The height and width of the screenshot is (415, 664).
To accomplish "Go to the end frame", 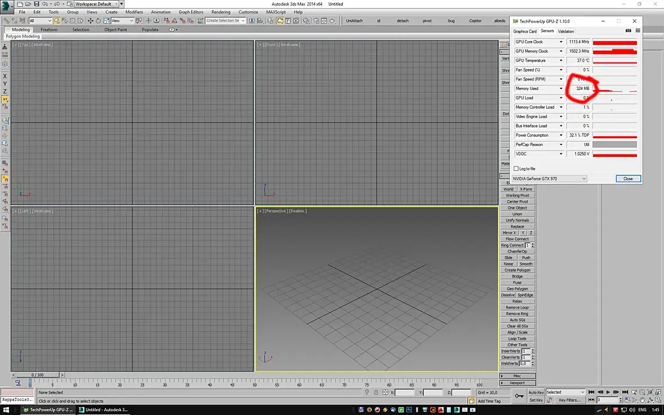I will (x=625, y=392).
